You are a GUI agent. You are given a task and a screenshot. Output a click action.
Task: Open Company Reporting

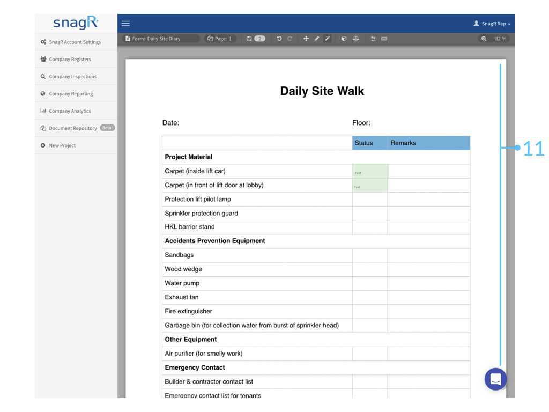coord(76,93)
